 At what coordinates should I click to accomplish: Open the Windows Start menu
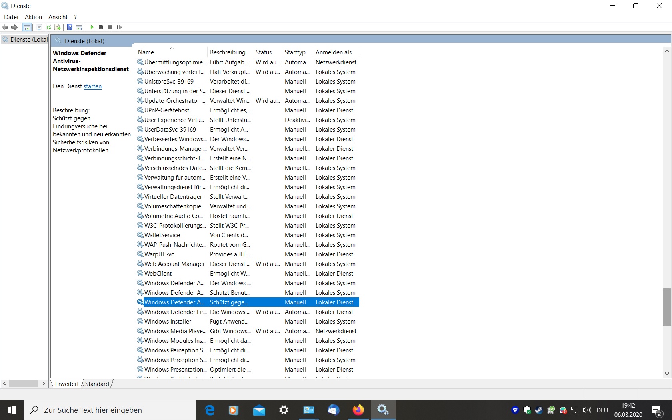pyautogui.click(x=12, y=410)
